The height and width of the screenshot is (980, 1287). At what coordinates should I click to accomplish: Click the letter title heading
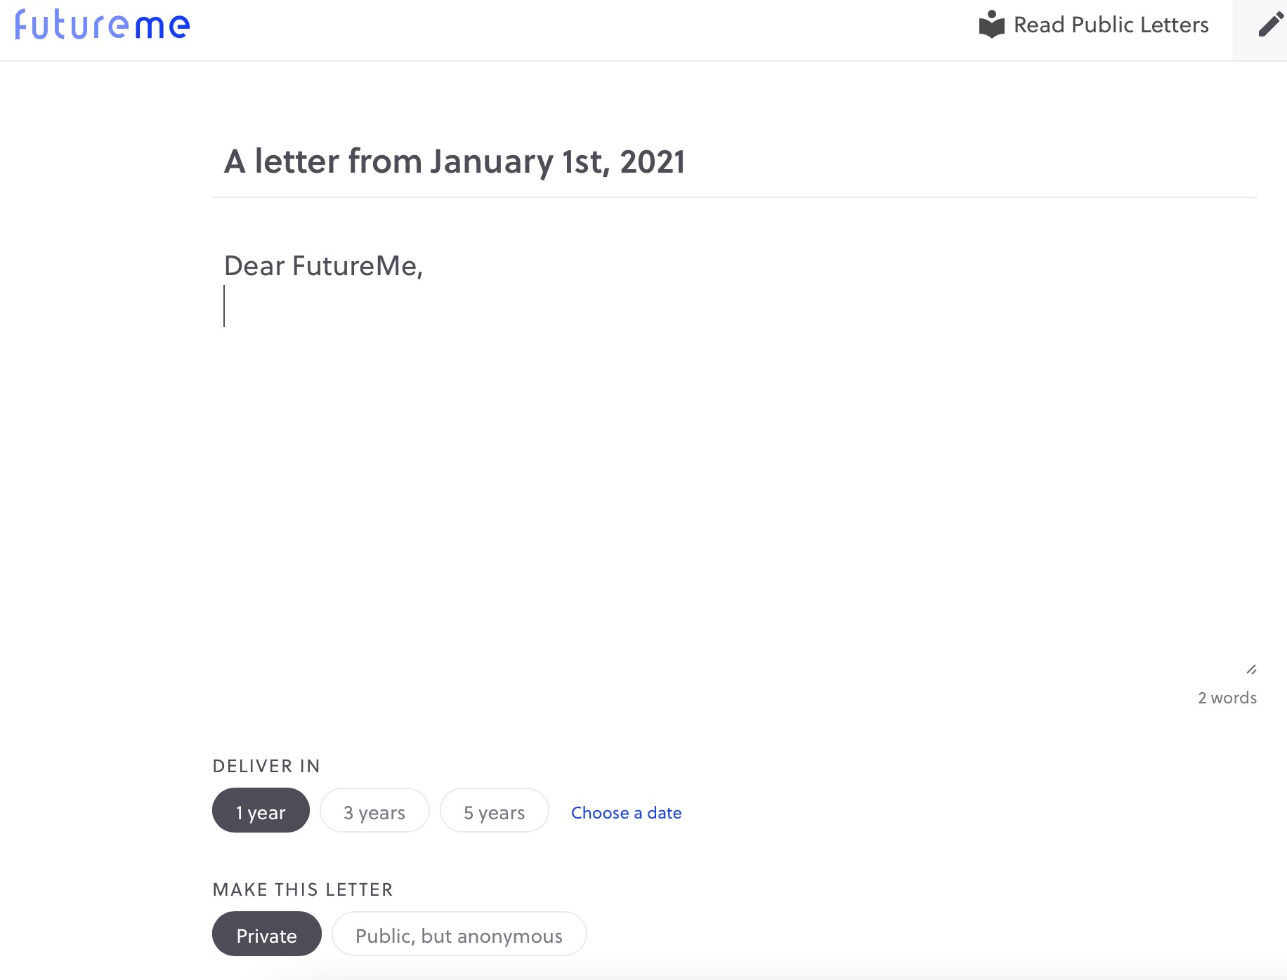455,161
